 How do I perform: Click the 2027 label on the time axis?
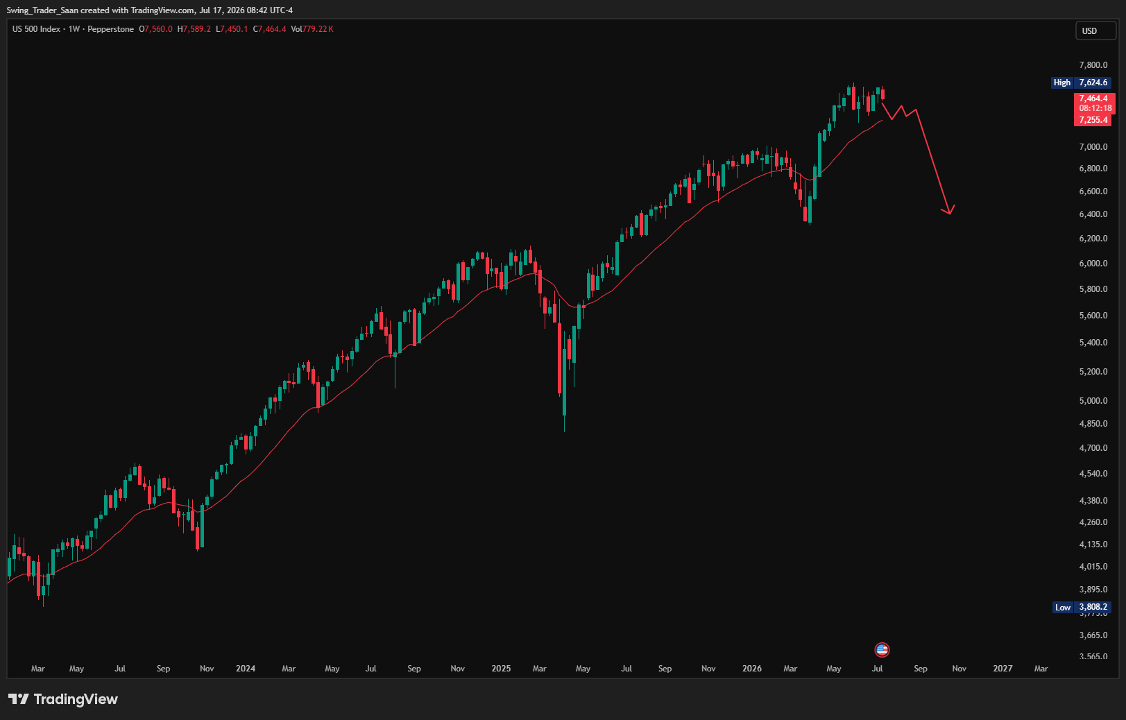tap(1003, 669)
